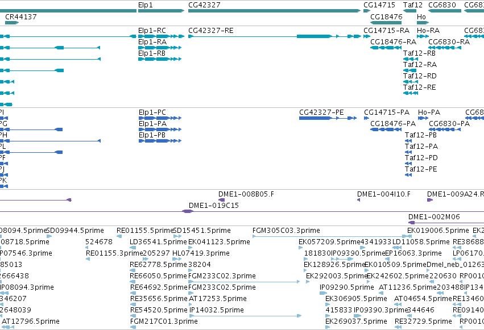Select EST FGM217C01.3prime label
The image size is (484, 330).
(164, 321)
